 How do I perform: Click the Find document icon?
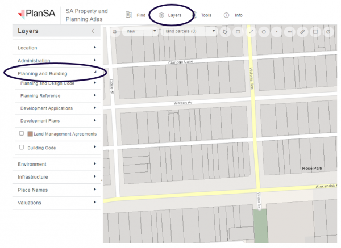pyautogui.click(x=129, y=15)
